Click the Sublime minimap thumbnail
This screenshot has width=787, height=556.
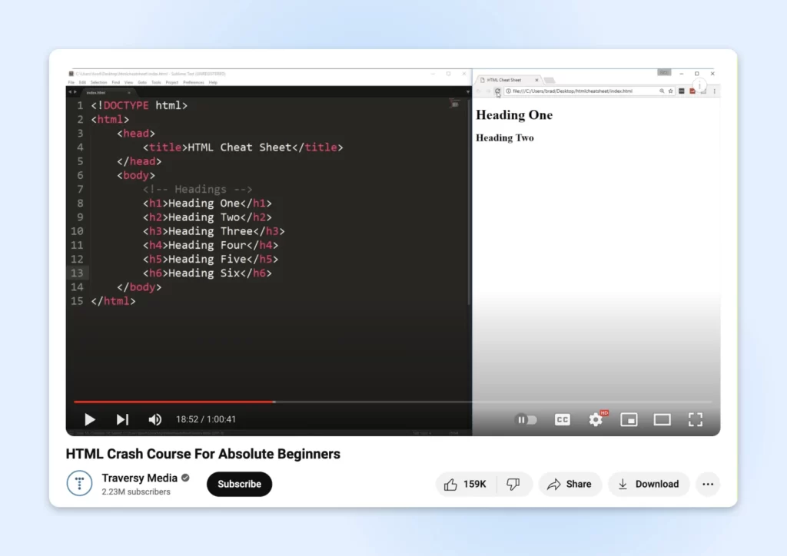click(x=455, y=104)
